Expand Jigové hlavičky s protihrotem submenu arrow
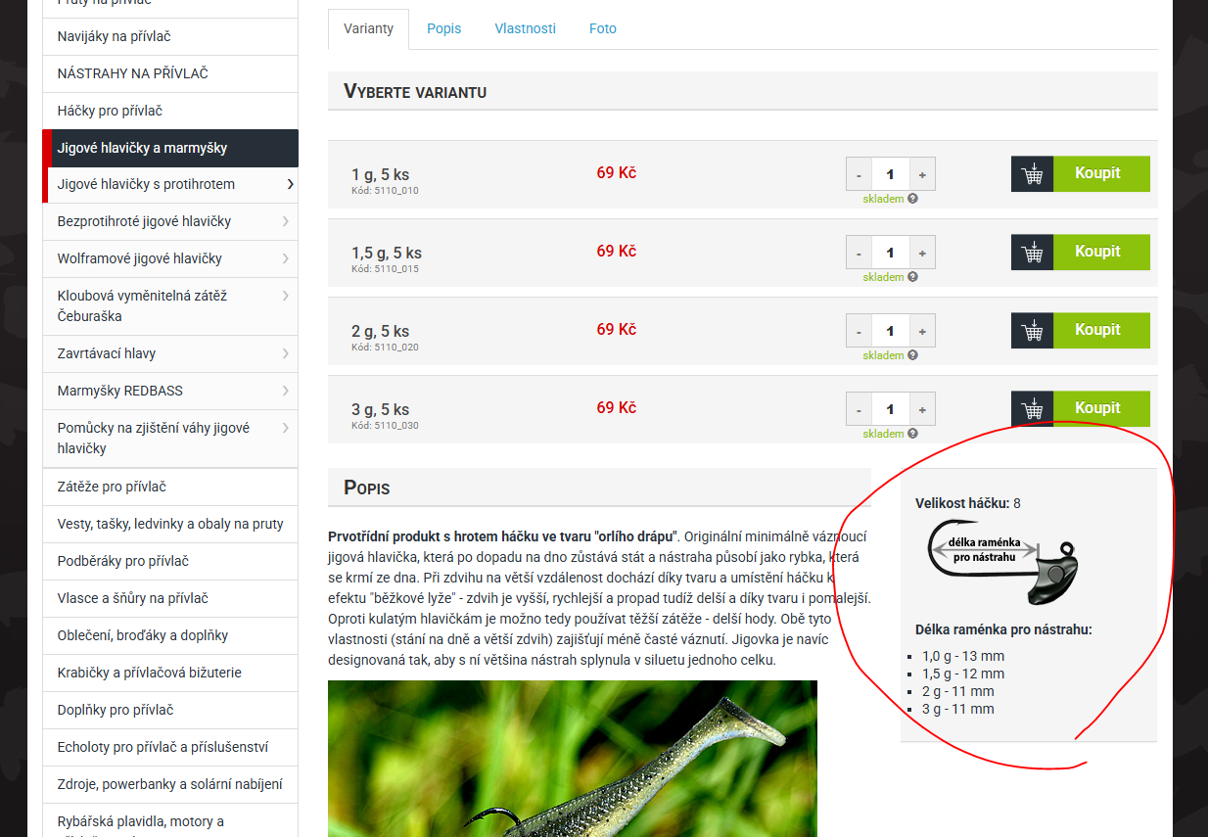Image resolution: width=1208 pixels, height=837 pixels. point(290,184)
